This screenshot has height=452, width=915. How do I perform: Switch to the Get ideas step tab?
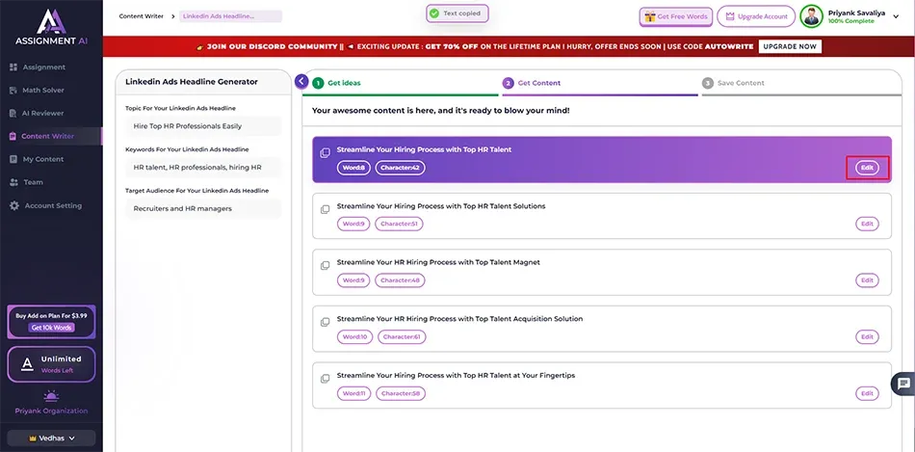pyautogui.click(x=344, y=83)
